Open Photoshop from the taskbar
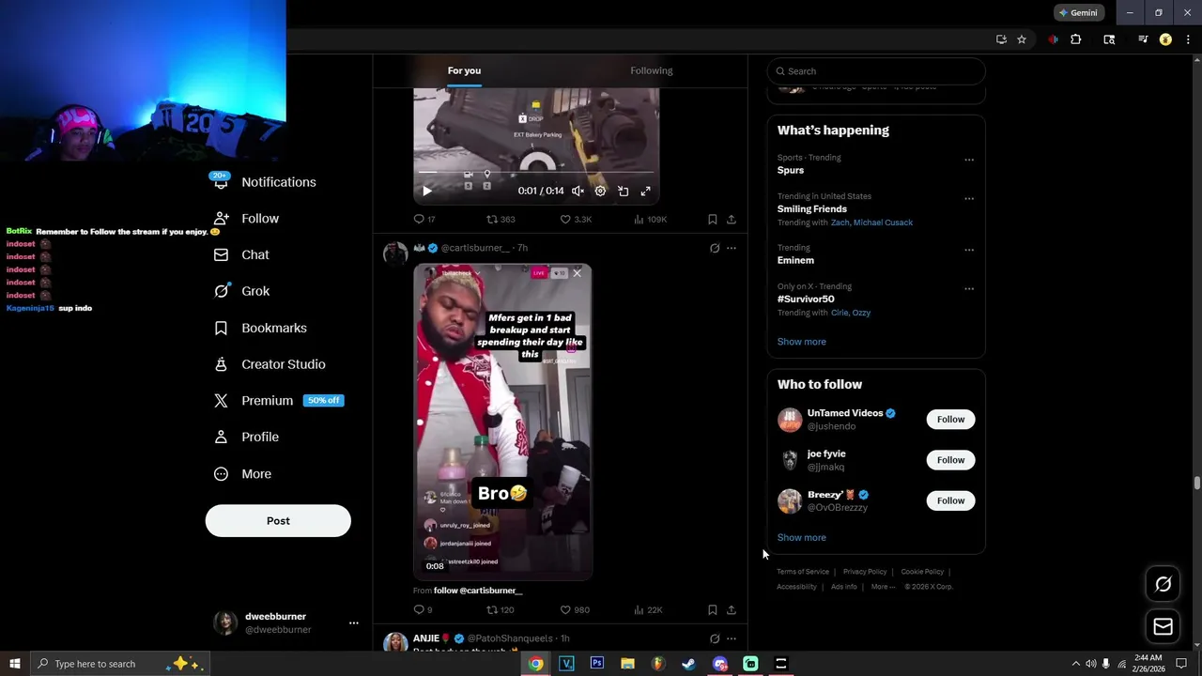This screenshot has height=676, width=1202. click(x=597, y=664)
